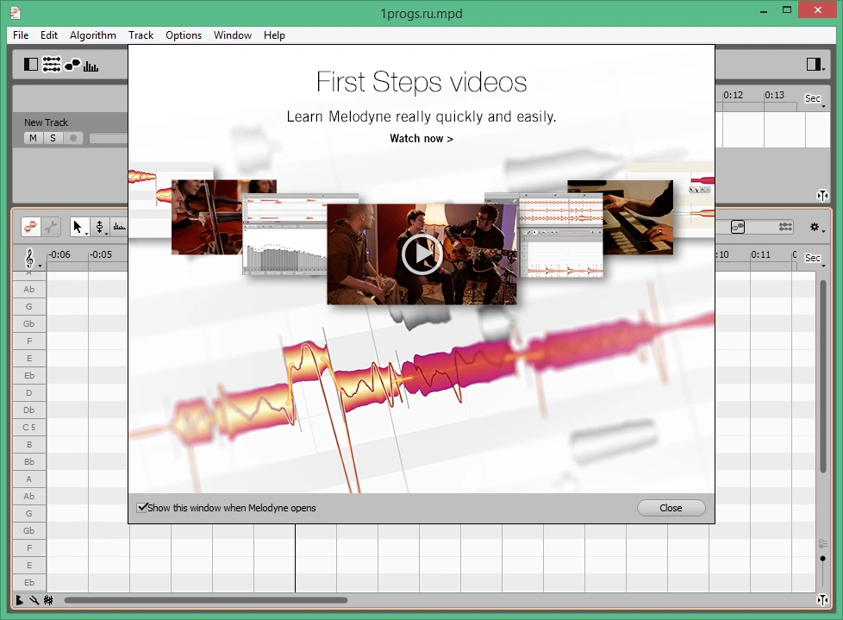Click the violin players video thumbnail

click(207, 217)
